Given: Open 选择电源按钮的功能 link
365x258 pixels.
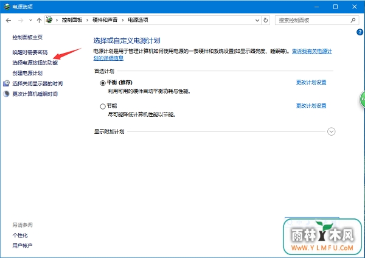Looking at the screenshot, I should coord(35,63).
